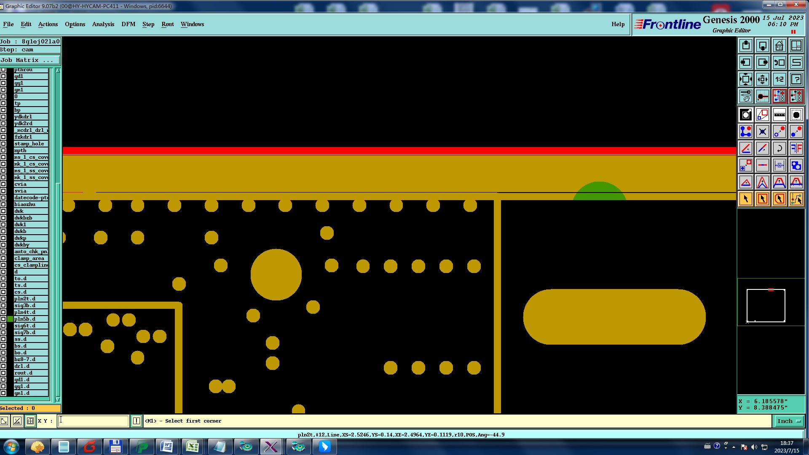The image size is (809, 455).
Task: Click the zoom out icon
Action: tap(762, 79)
